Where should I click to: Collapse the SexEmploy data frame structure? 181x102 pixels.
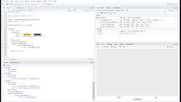[97, 18]
